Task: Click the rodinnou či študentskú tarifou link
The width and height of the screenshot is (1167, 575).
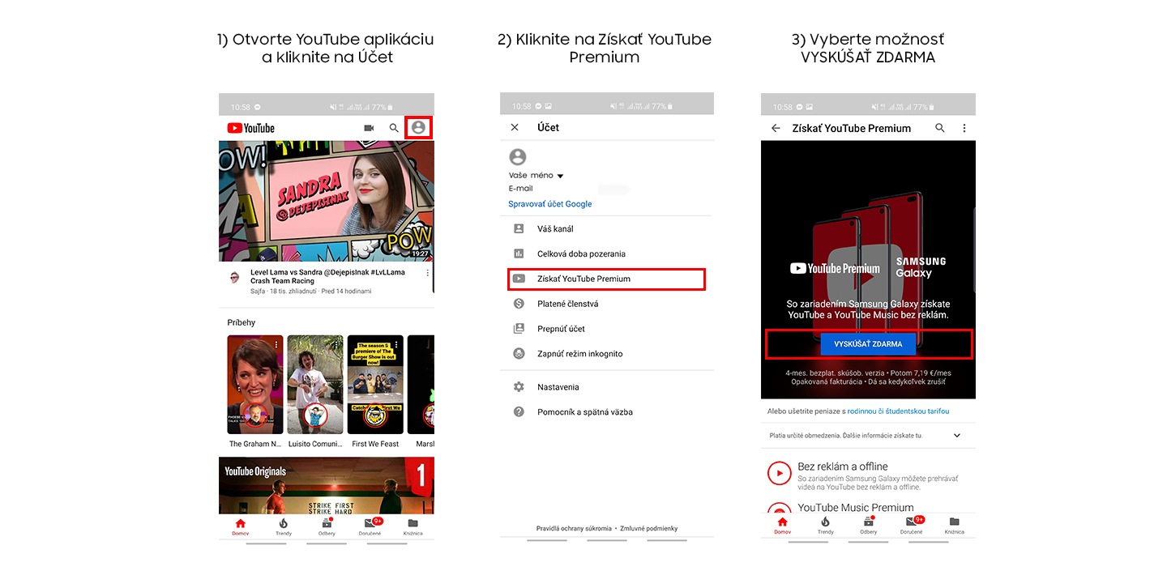Action: [899, 411]
